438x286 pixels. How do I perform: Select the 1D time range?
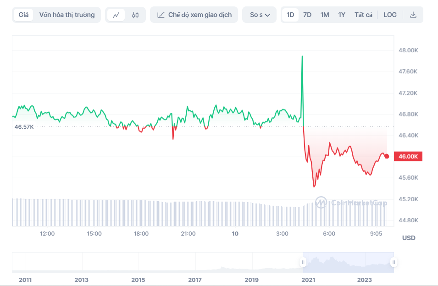click(290, 15)
